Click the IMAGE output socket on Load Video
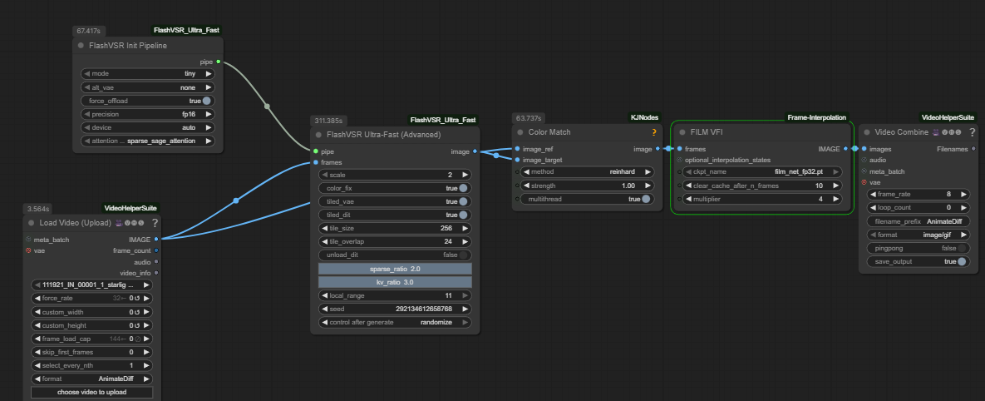 pos(155,240)
